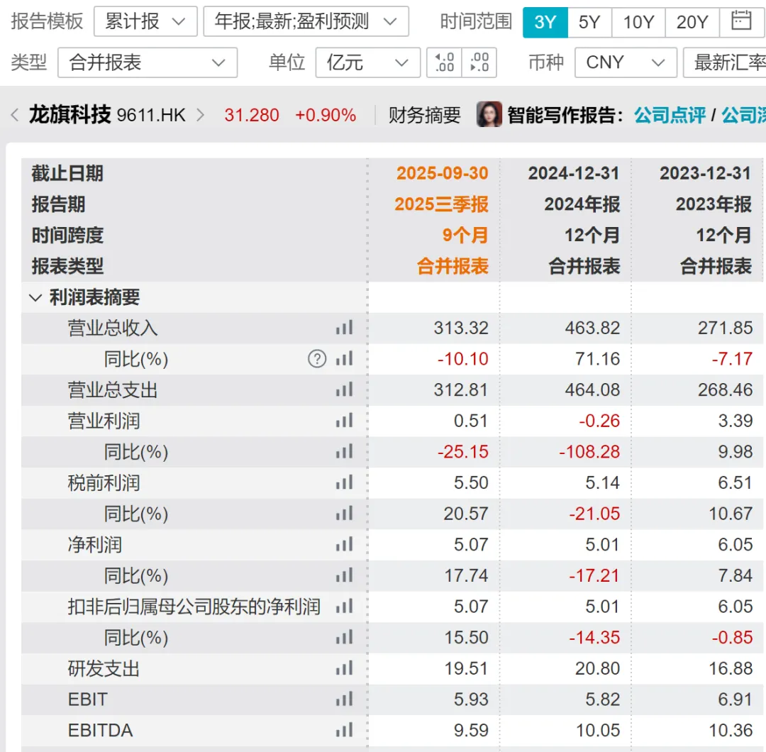
Task: Click revenue growth value 71.16
Action: point(597,359)
